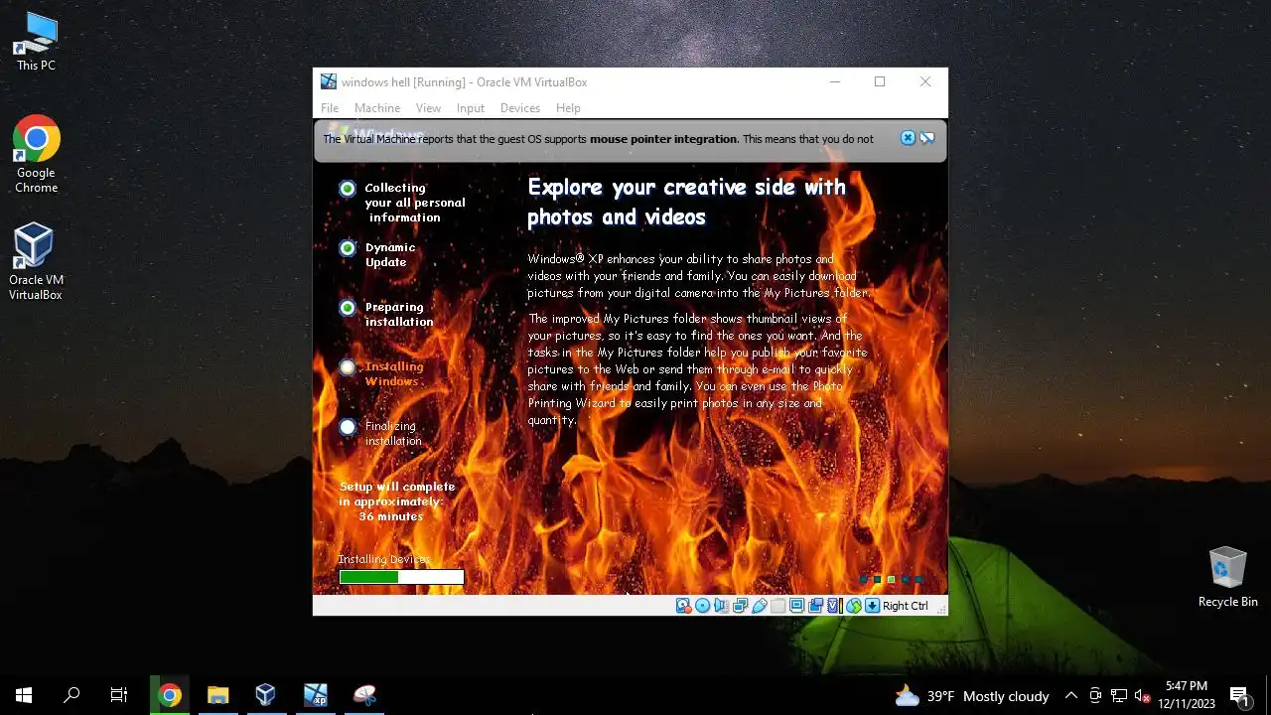Click the Collecting information step indicator
The height and width of the screenshot is (715, 1271).
point(347,189)
